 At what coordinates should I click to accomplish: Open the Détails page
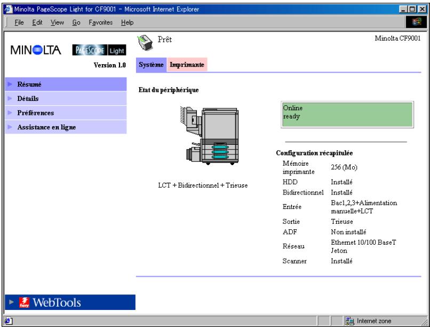click(x=66, y=98)
